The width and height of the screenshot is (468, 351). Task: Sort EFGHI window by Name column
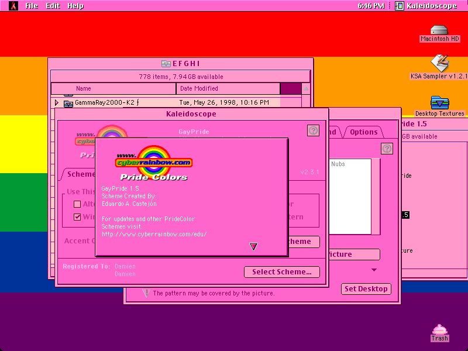pyautogui.click(x=113, y=89)
